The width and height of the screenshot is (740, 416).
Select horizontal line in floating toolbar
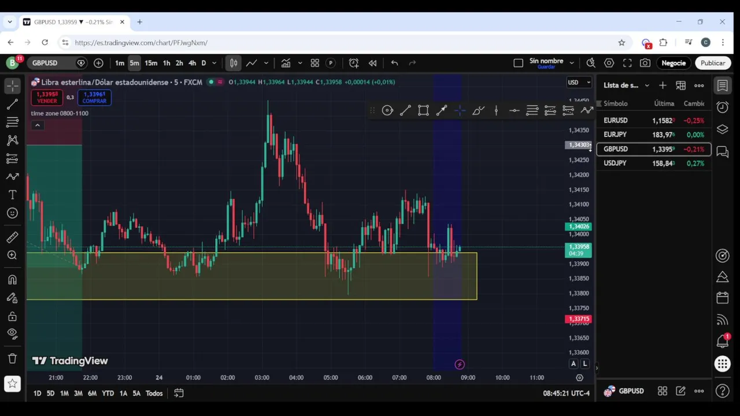point(514,110)
